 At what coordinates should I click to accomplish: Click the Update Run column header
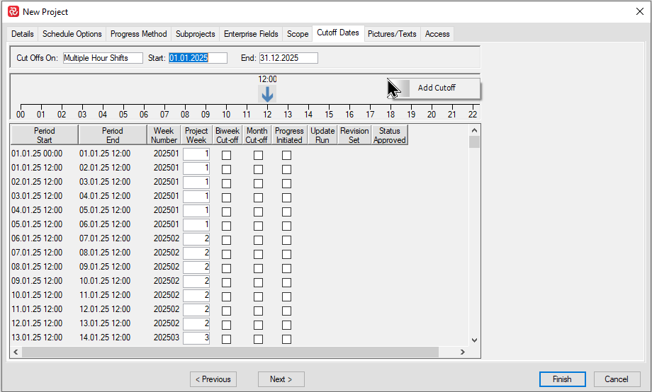coord(322,135)
